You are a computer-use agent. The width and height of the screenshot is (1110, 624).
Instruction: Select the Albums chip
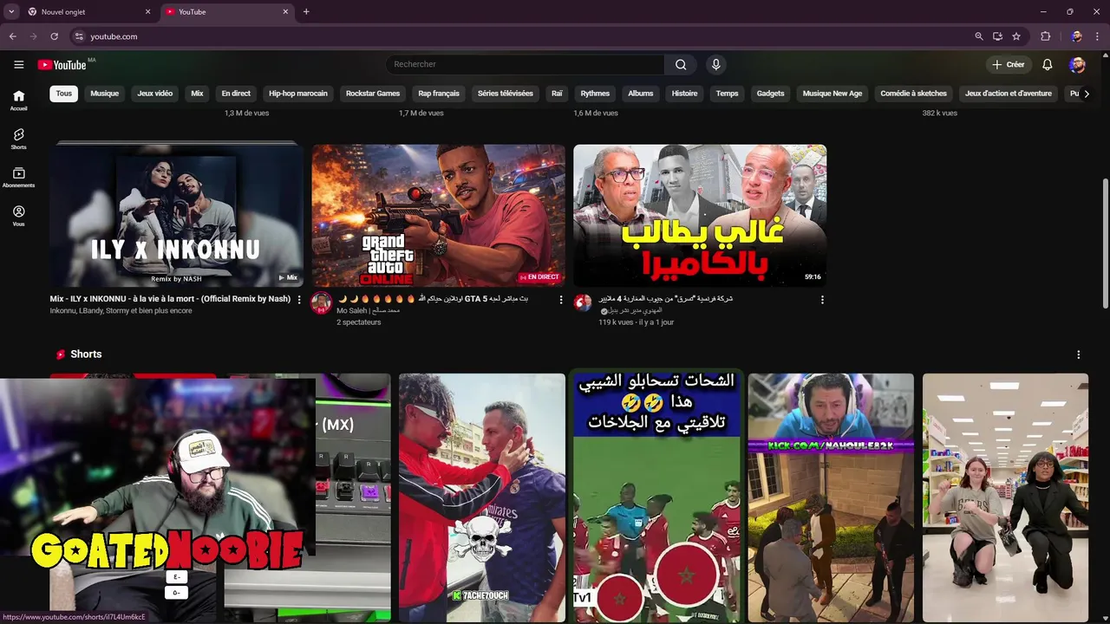[x=641, y=94]
